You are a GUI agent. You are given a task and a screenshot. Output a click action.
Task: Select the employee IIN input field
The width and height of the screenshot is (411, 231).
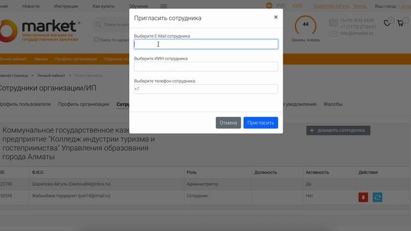coord(206,67)
